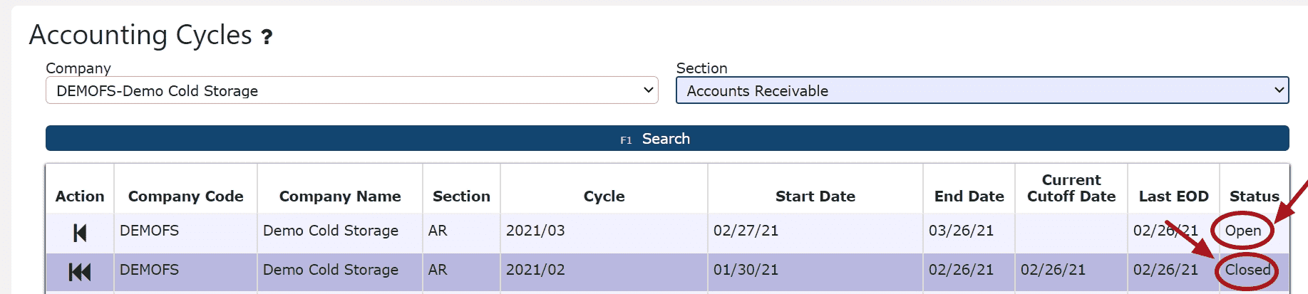The width and height of the screenshot is (1308, 294).
Task: Click the Section column header
Action: [461, 196]
